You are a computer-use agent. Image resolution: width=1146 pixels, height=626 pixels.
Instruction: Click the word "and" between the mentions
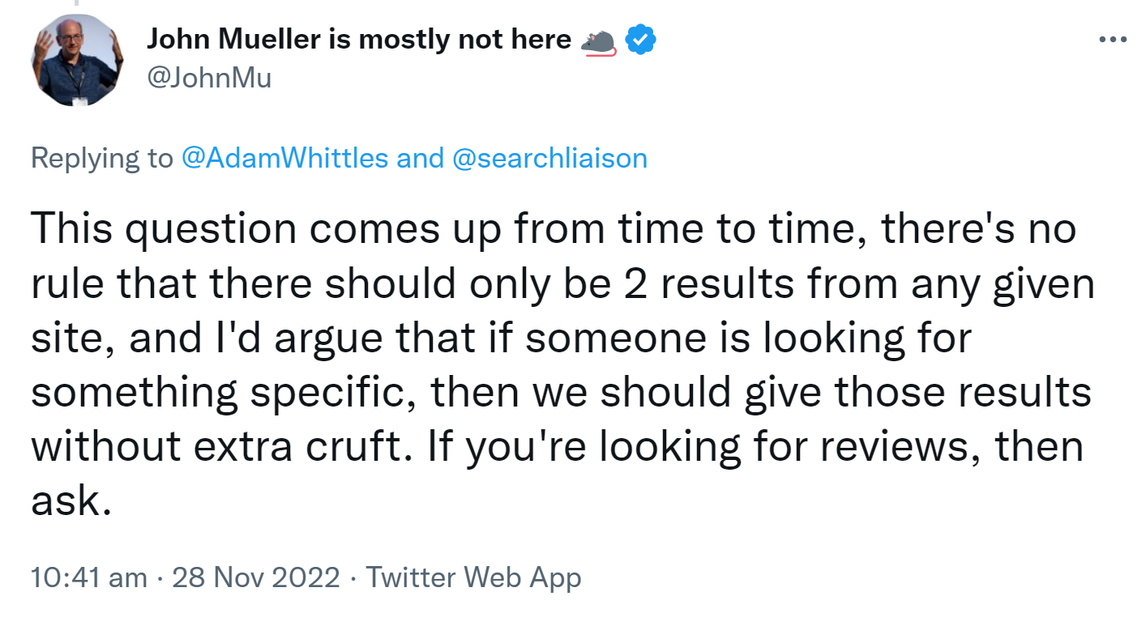420,158
